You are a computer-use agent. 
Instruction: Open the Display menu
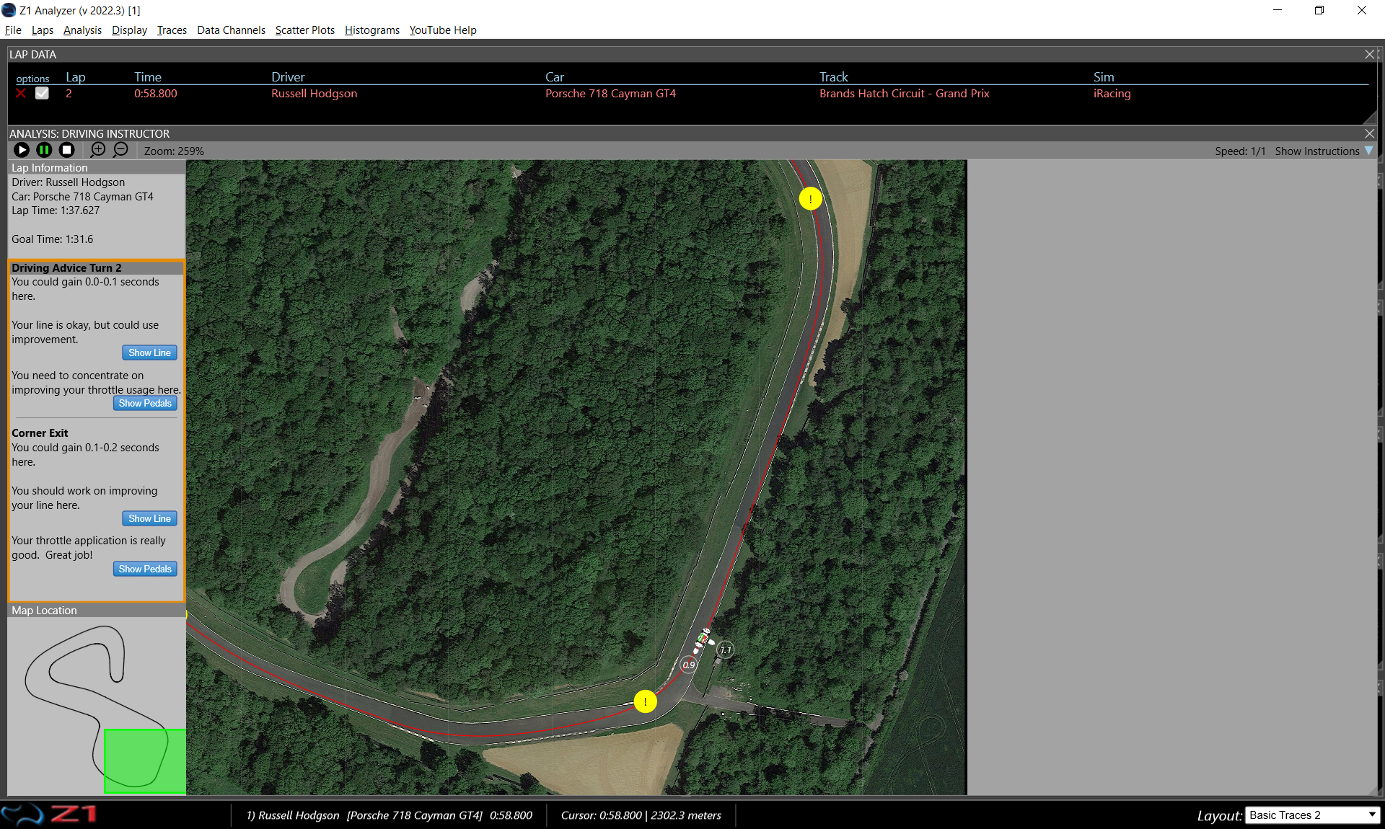tap(129, 30)
